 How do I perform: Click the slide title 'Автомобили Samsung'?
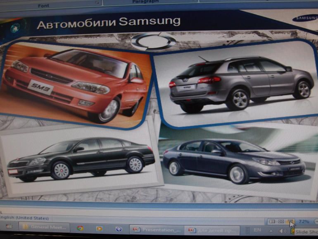click(x=108, y=23)
